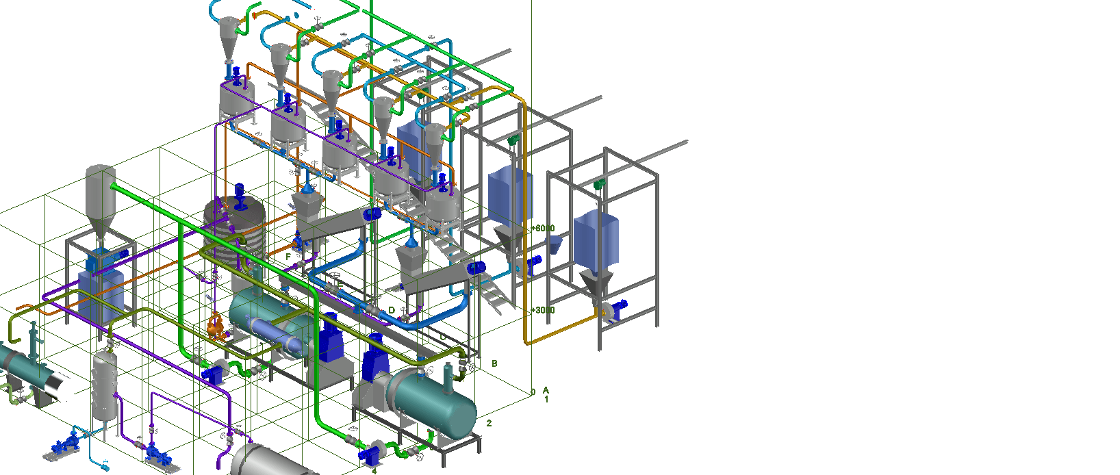Click grid axis number 4

pos(374,471)
